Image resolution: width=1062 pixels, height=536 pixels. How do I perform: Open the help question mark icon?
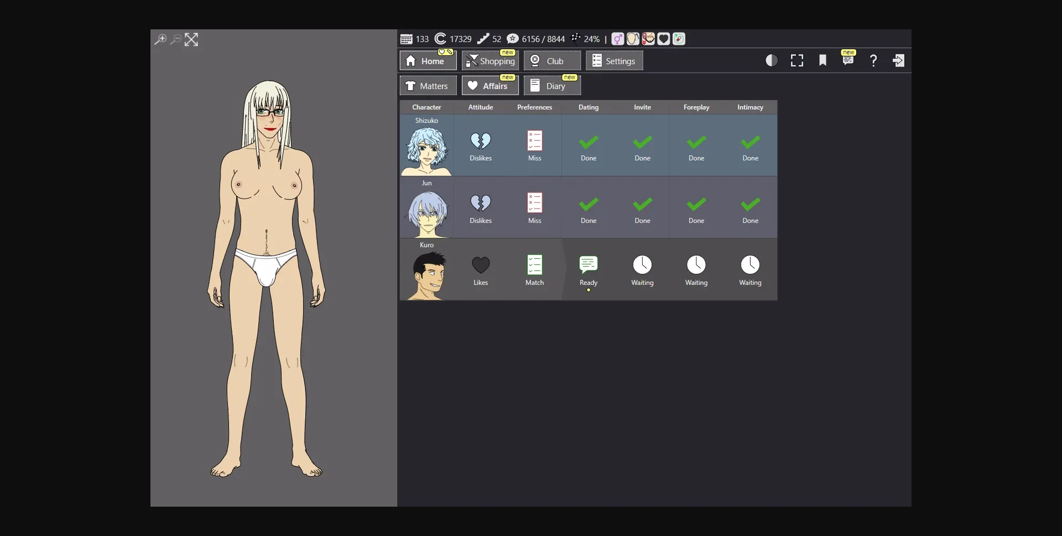(873, 60)
